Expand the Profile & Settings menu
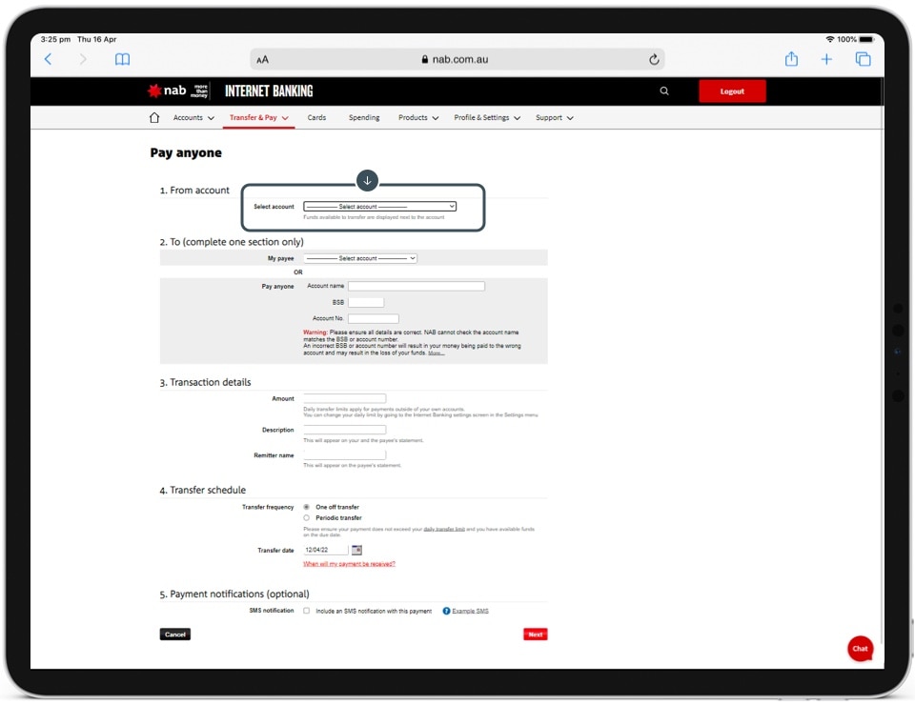The height and width of the screenshot is (705, 915). (x=487, y=118)
